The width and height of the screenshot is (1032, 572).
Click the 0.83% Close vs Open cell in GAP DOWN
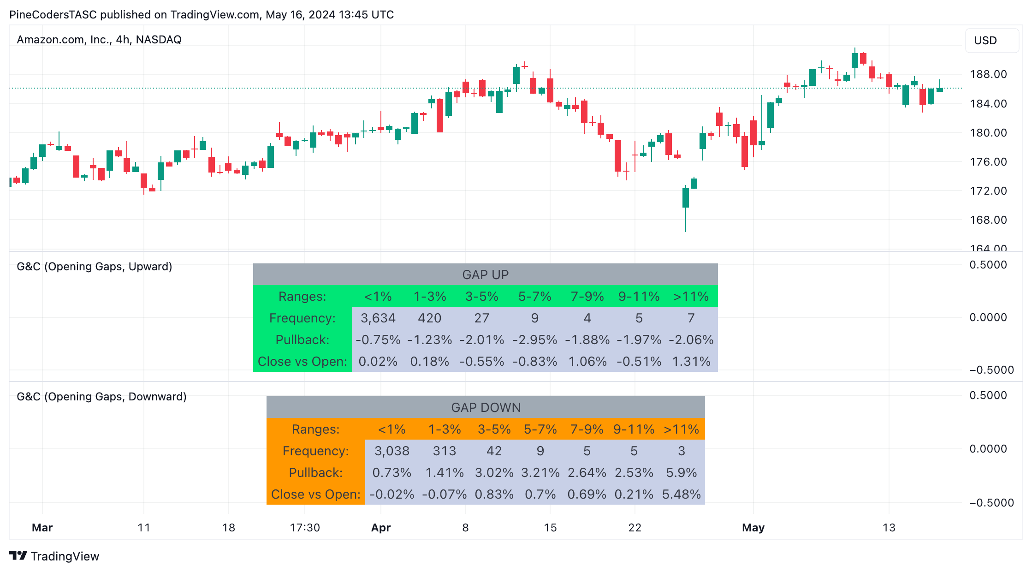point(494,494)
